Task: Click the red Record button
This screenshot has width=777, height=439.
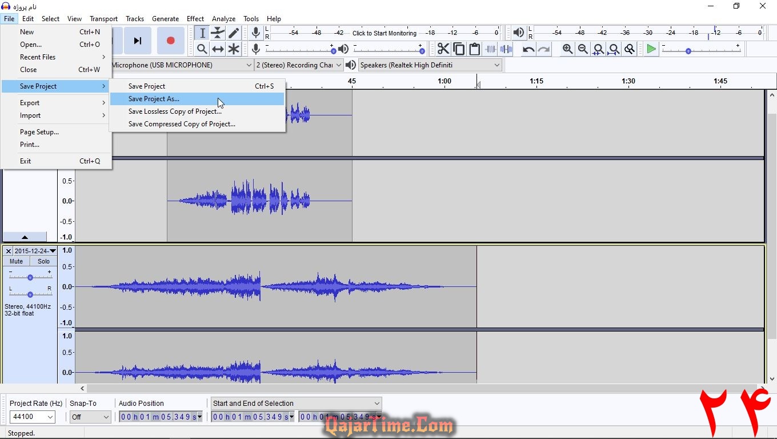Action: pyautogui.click(x=170, y=41)
